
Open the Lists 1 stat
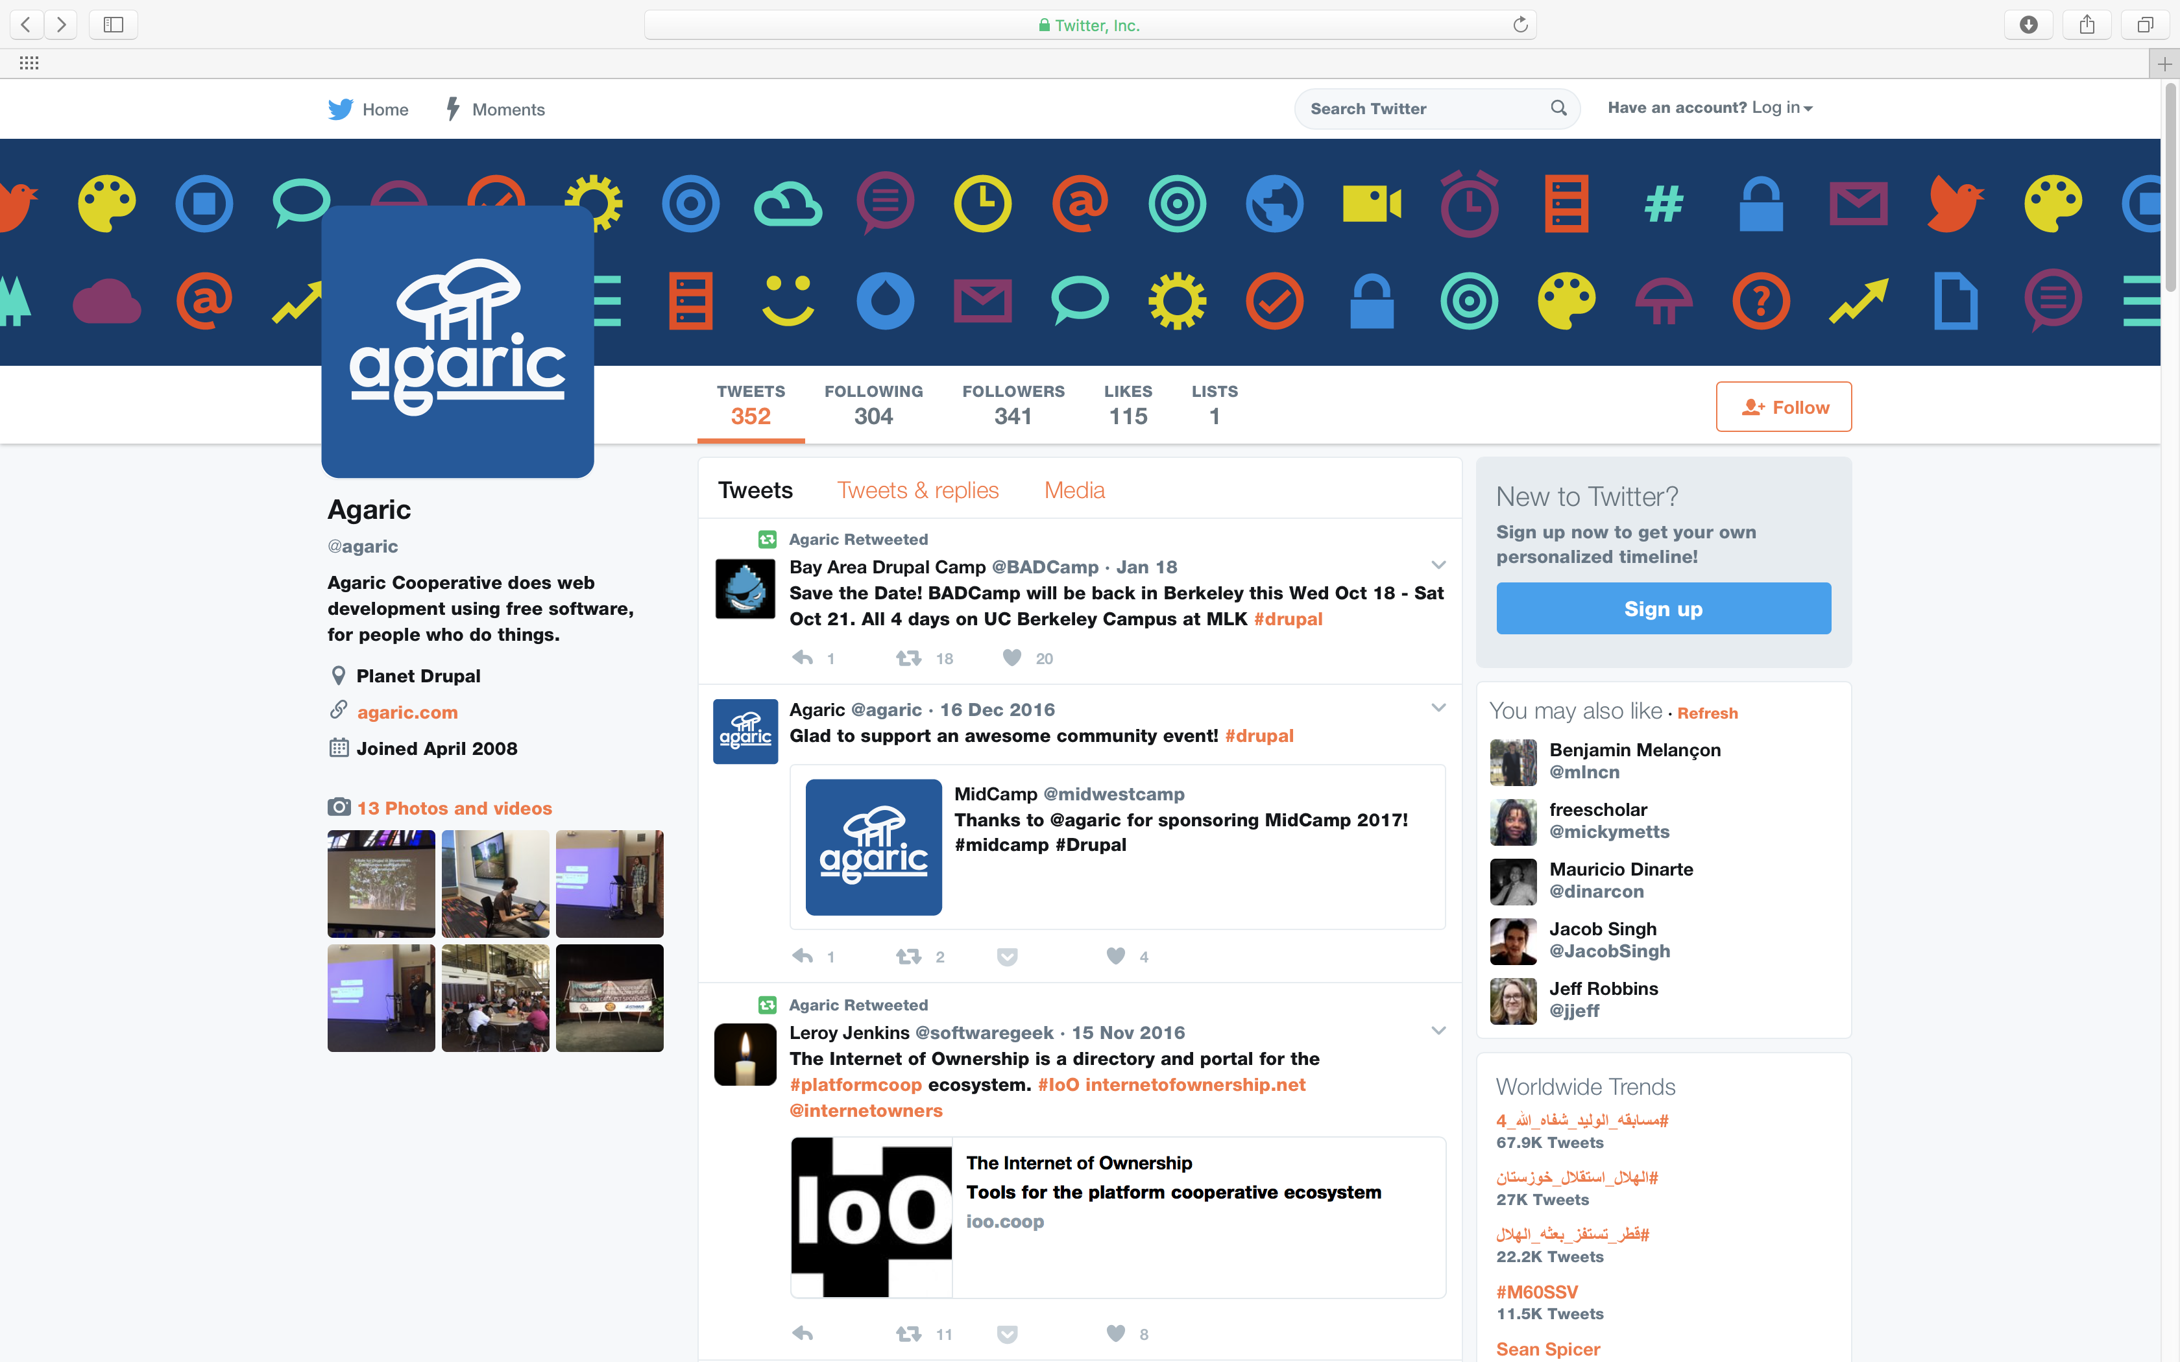1215,405
